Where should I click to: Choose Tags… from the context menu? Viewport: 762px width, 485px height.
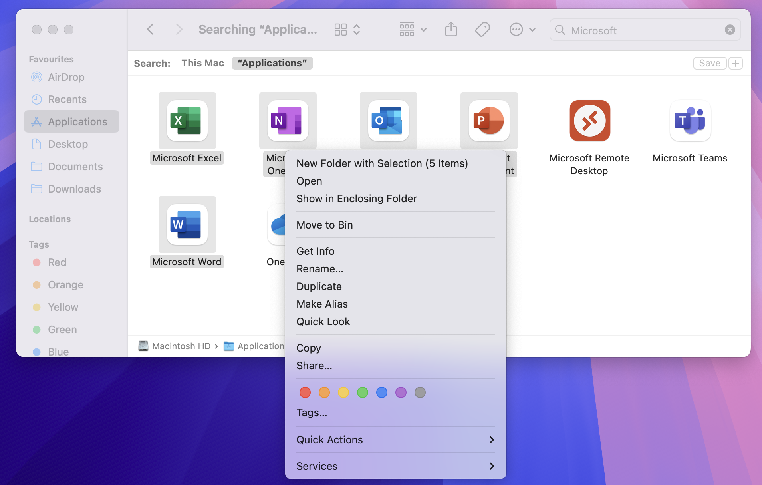(396, 413)
